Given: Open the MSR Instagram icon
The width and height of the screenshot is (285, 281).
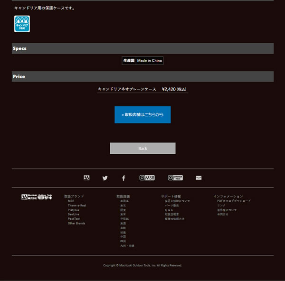Looking at the screenshot, I should point(147,178).
